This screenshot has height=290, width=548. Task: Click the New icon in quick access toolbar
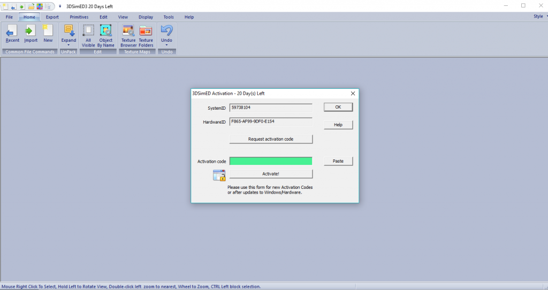5,6
